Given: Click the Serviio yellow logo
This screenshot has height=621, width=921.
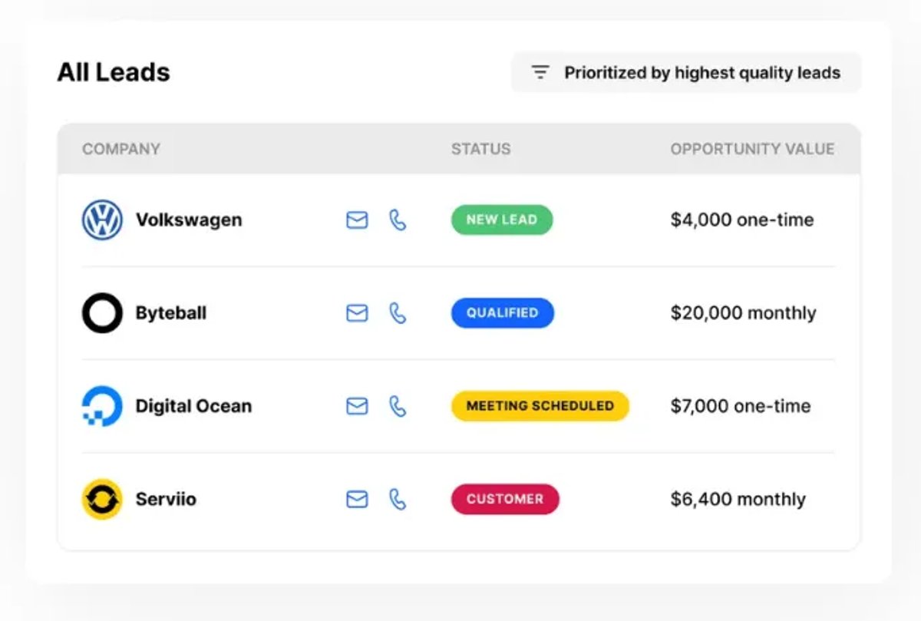Looking at the screenshot, I should pyautogui.click(x=102, y=499).
